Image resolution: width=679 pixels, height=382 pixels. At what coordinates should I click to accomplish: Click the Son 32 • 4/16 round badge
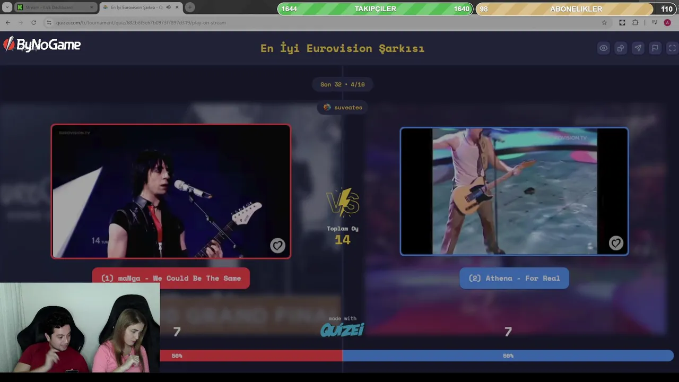tap(343, 84)
